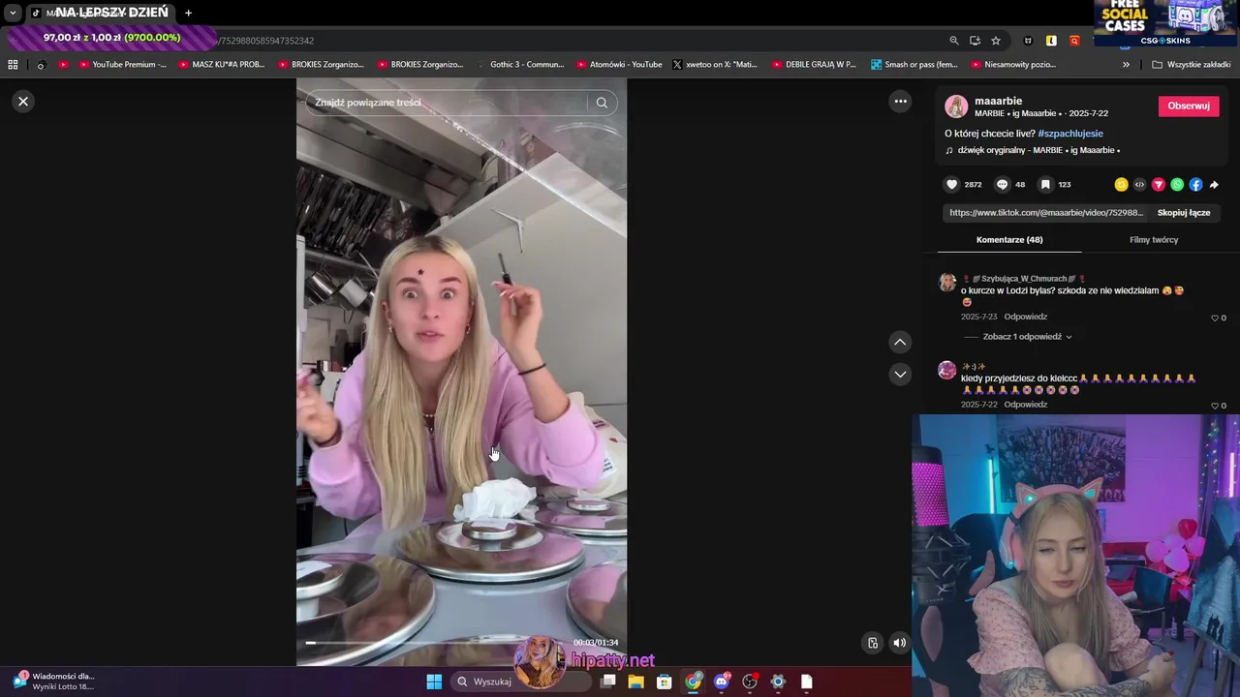The image size is (1240, 697).
Task: Open Szybująca_W_Chmurach commenter avatar
Action: pyautogui.click(x=947, y=282)
